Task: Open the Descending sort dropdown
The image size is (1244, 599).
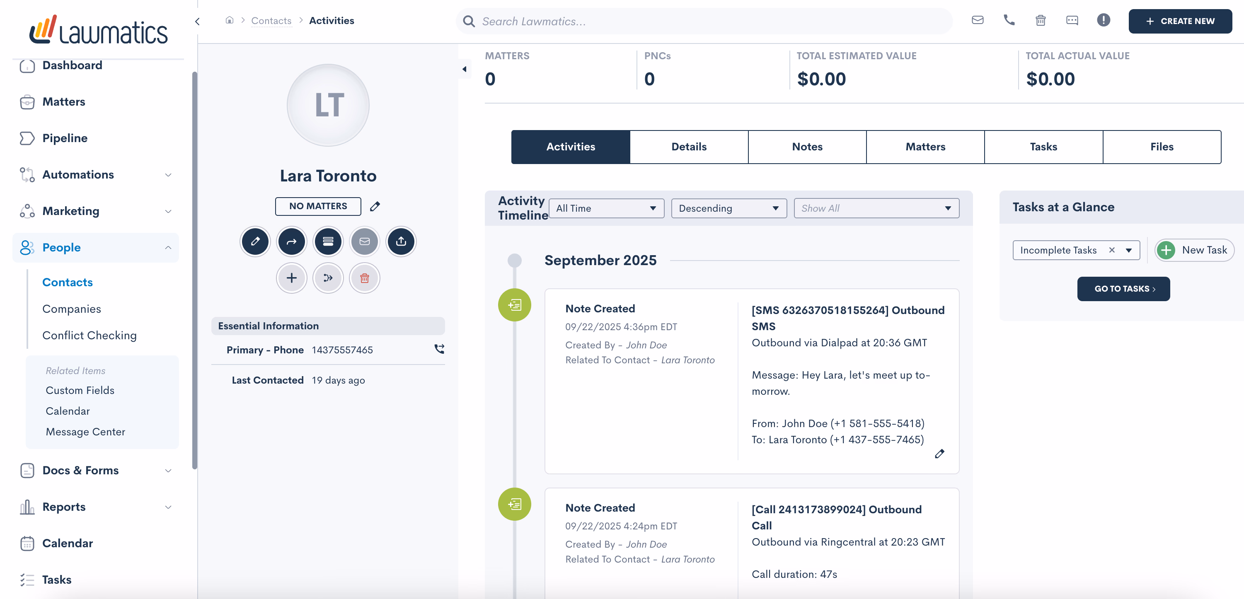Action: coord(729,208)
